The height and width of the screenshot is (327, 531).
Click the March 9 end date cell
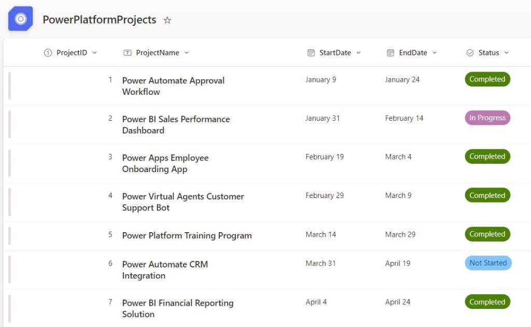[x=398, y=195]
